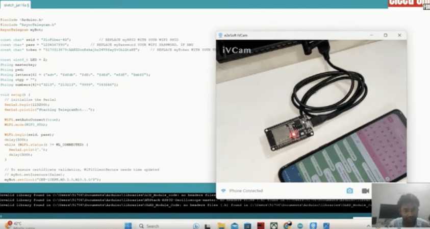Screen dimensions: 430x229
Task: Open the Xbox app in the taskbar
Action: (274, 224)
